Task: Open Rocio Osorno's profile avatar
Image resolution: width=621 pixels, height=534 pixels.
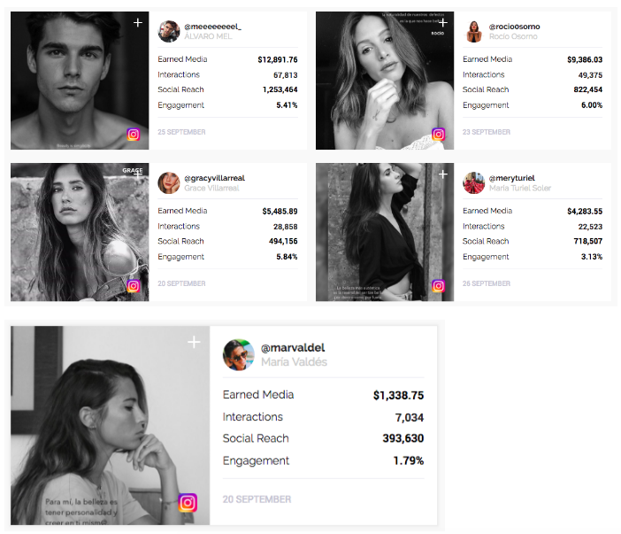Action: coord(473,31)
